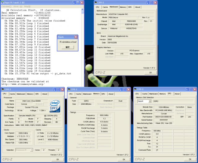Image resolution: width=198 pixels, height=163 pixels.
Task: Click the Level 2 4096 KBytes field
Action: pyautogui.click(x=53, y=140)
